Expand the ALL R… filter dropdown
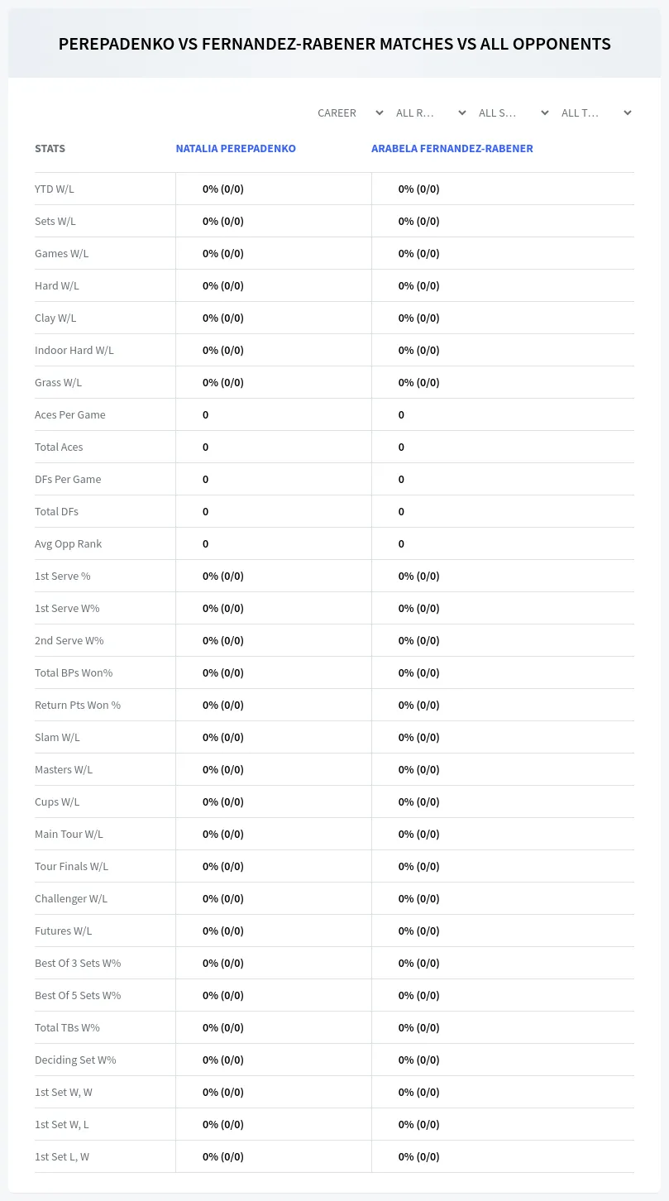This screenshot has width=669, height=1201. [431, 112]
